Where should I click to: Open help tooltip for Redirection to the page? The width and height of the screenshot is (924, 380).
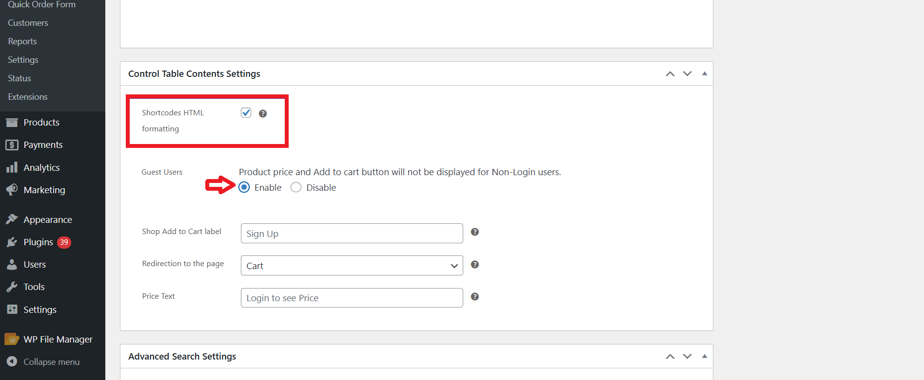click(475, 264)
